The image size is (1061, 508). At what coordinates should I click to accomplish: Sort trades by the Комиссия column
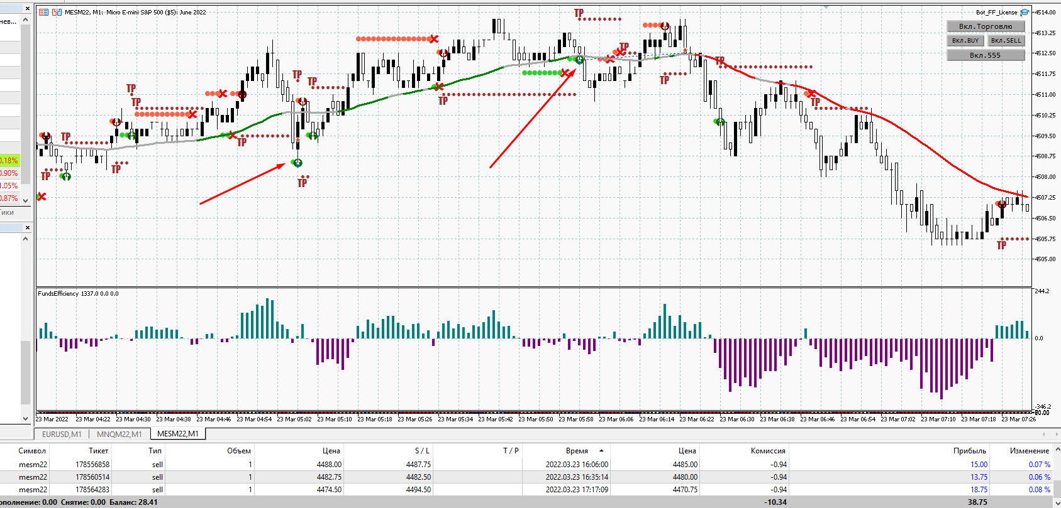[x=768, y=451]
